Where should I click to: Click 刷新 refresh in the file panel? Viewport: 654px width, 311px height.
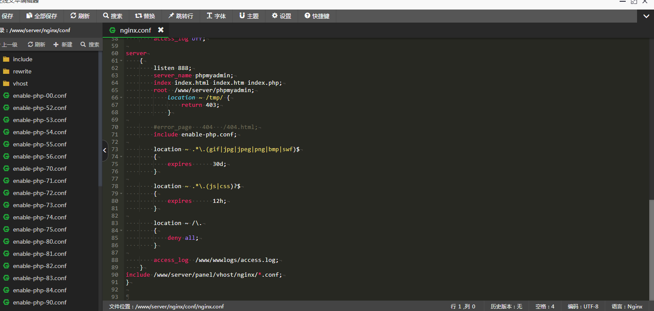click(x=37, y=44)
